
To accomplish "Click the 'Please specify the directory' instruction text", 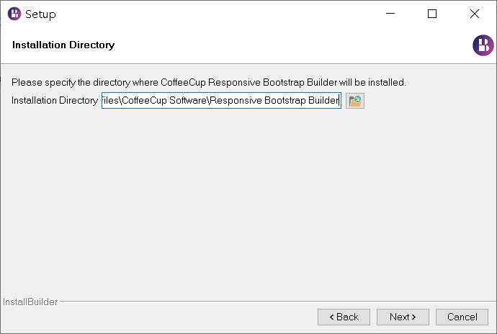I will click(x=208, y=82).
